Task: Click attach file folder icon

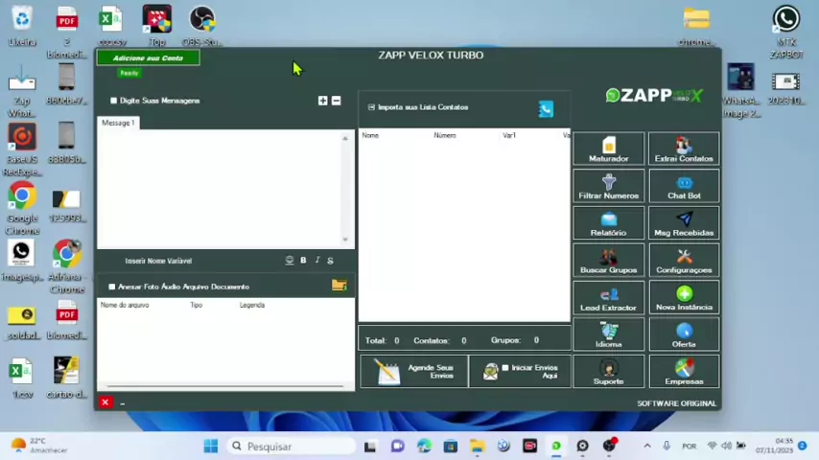Action: tap(339, 286)
